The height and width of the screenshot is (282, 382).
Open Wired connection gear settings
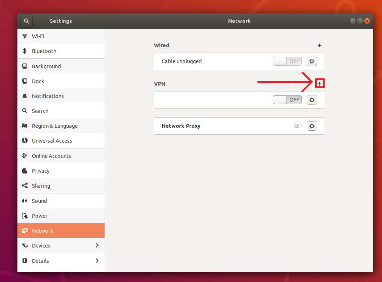[x=312, y=61]
